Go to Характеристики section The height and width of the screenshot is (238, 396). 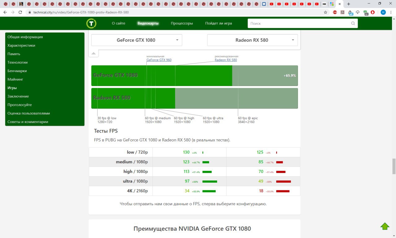point(21,45)
